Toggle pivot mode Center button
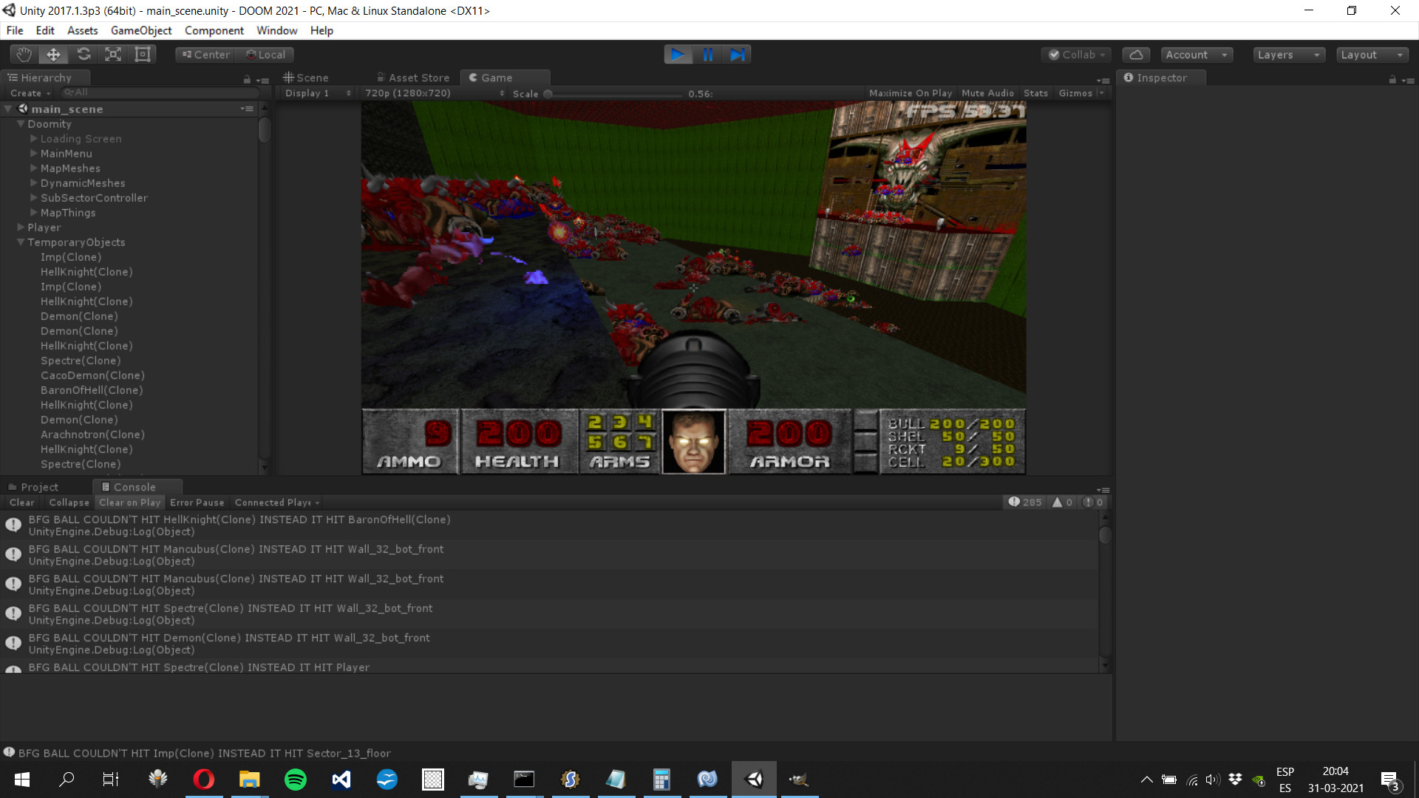 (x=205, y=55)
